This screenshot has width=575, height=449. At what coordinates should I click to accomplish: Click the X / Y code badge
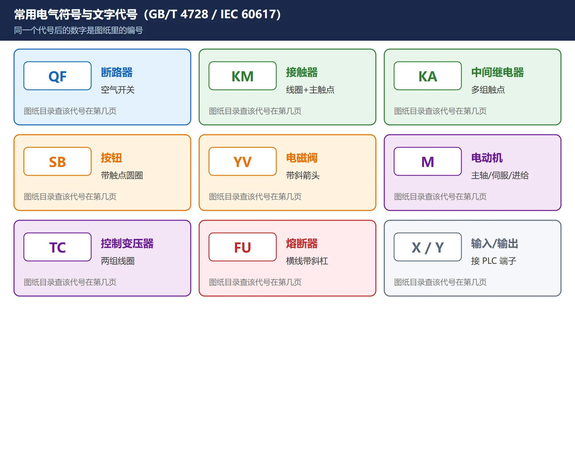point(428,247)
